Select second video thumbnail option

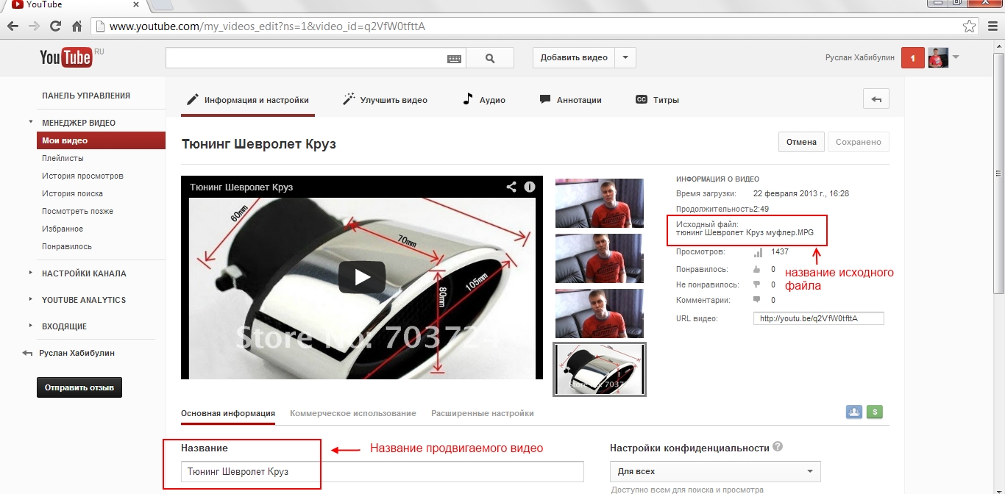599,258
